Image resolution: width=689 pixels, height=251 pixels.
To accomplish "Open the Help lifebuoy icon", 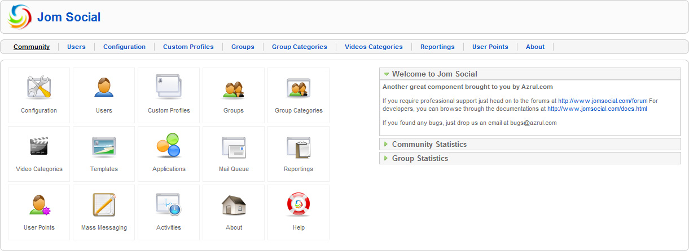I will pyautogui.click(x=299, y=205).
